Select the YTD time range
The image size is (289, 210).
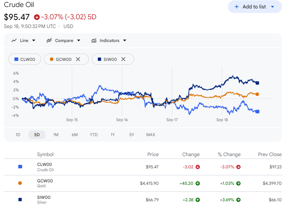click(x=94, y=135)
